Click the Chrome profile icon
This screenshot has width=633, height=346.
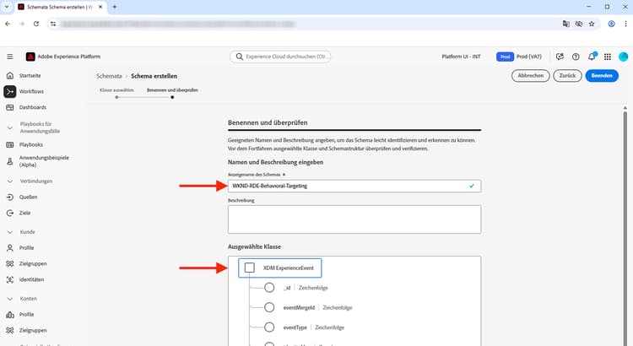[x=611, y=24]
